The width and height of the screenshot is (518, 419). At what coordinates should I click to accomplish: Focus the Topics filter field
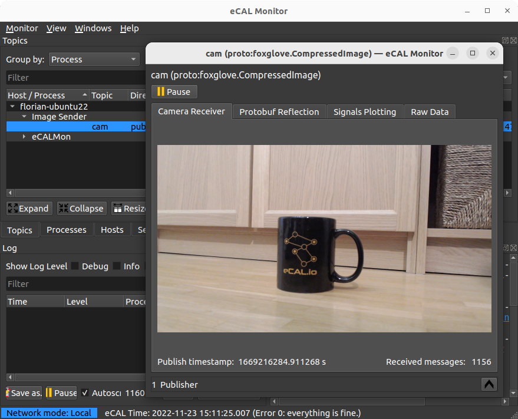pos(75,78)
